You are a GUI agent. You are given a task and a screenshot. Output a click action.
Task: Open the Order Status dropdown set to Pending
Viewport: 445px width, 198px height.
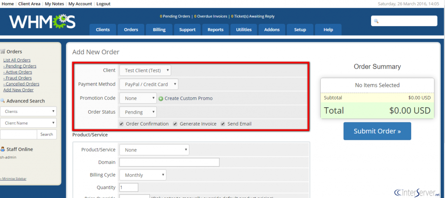coord(138,112)
